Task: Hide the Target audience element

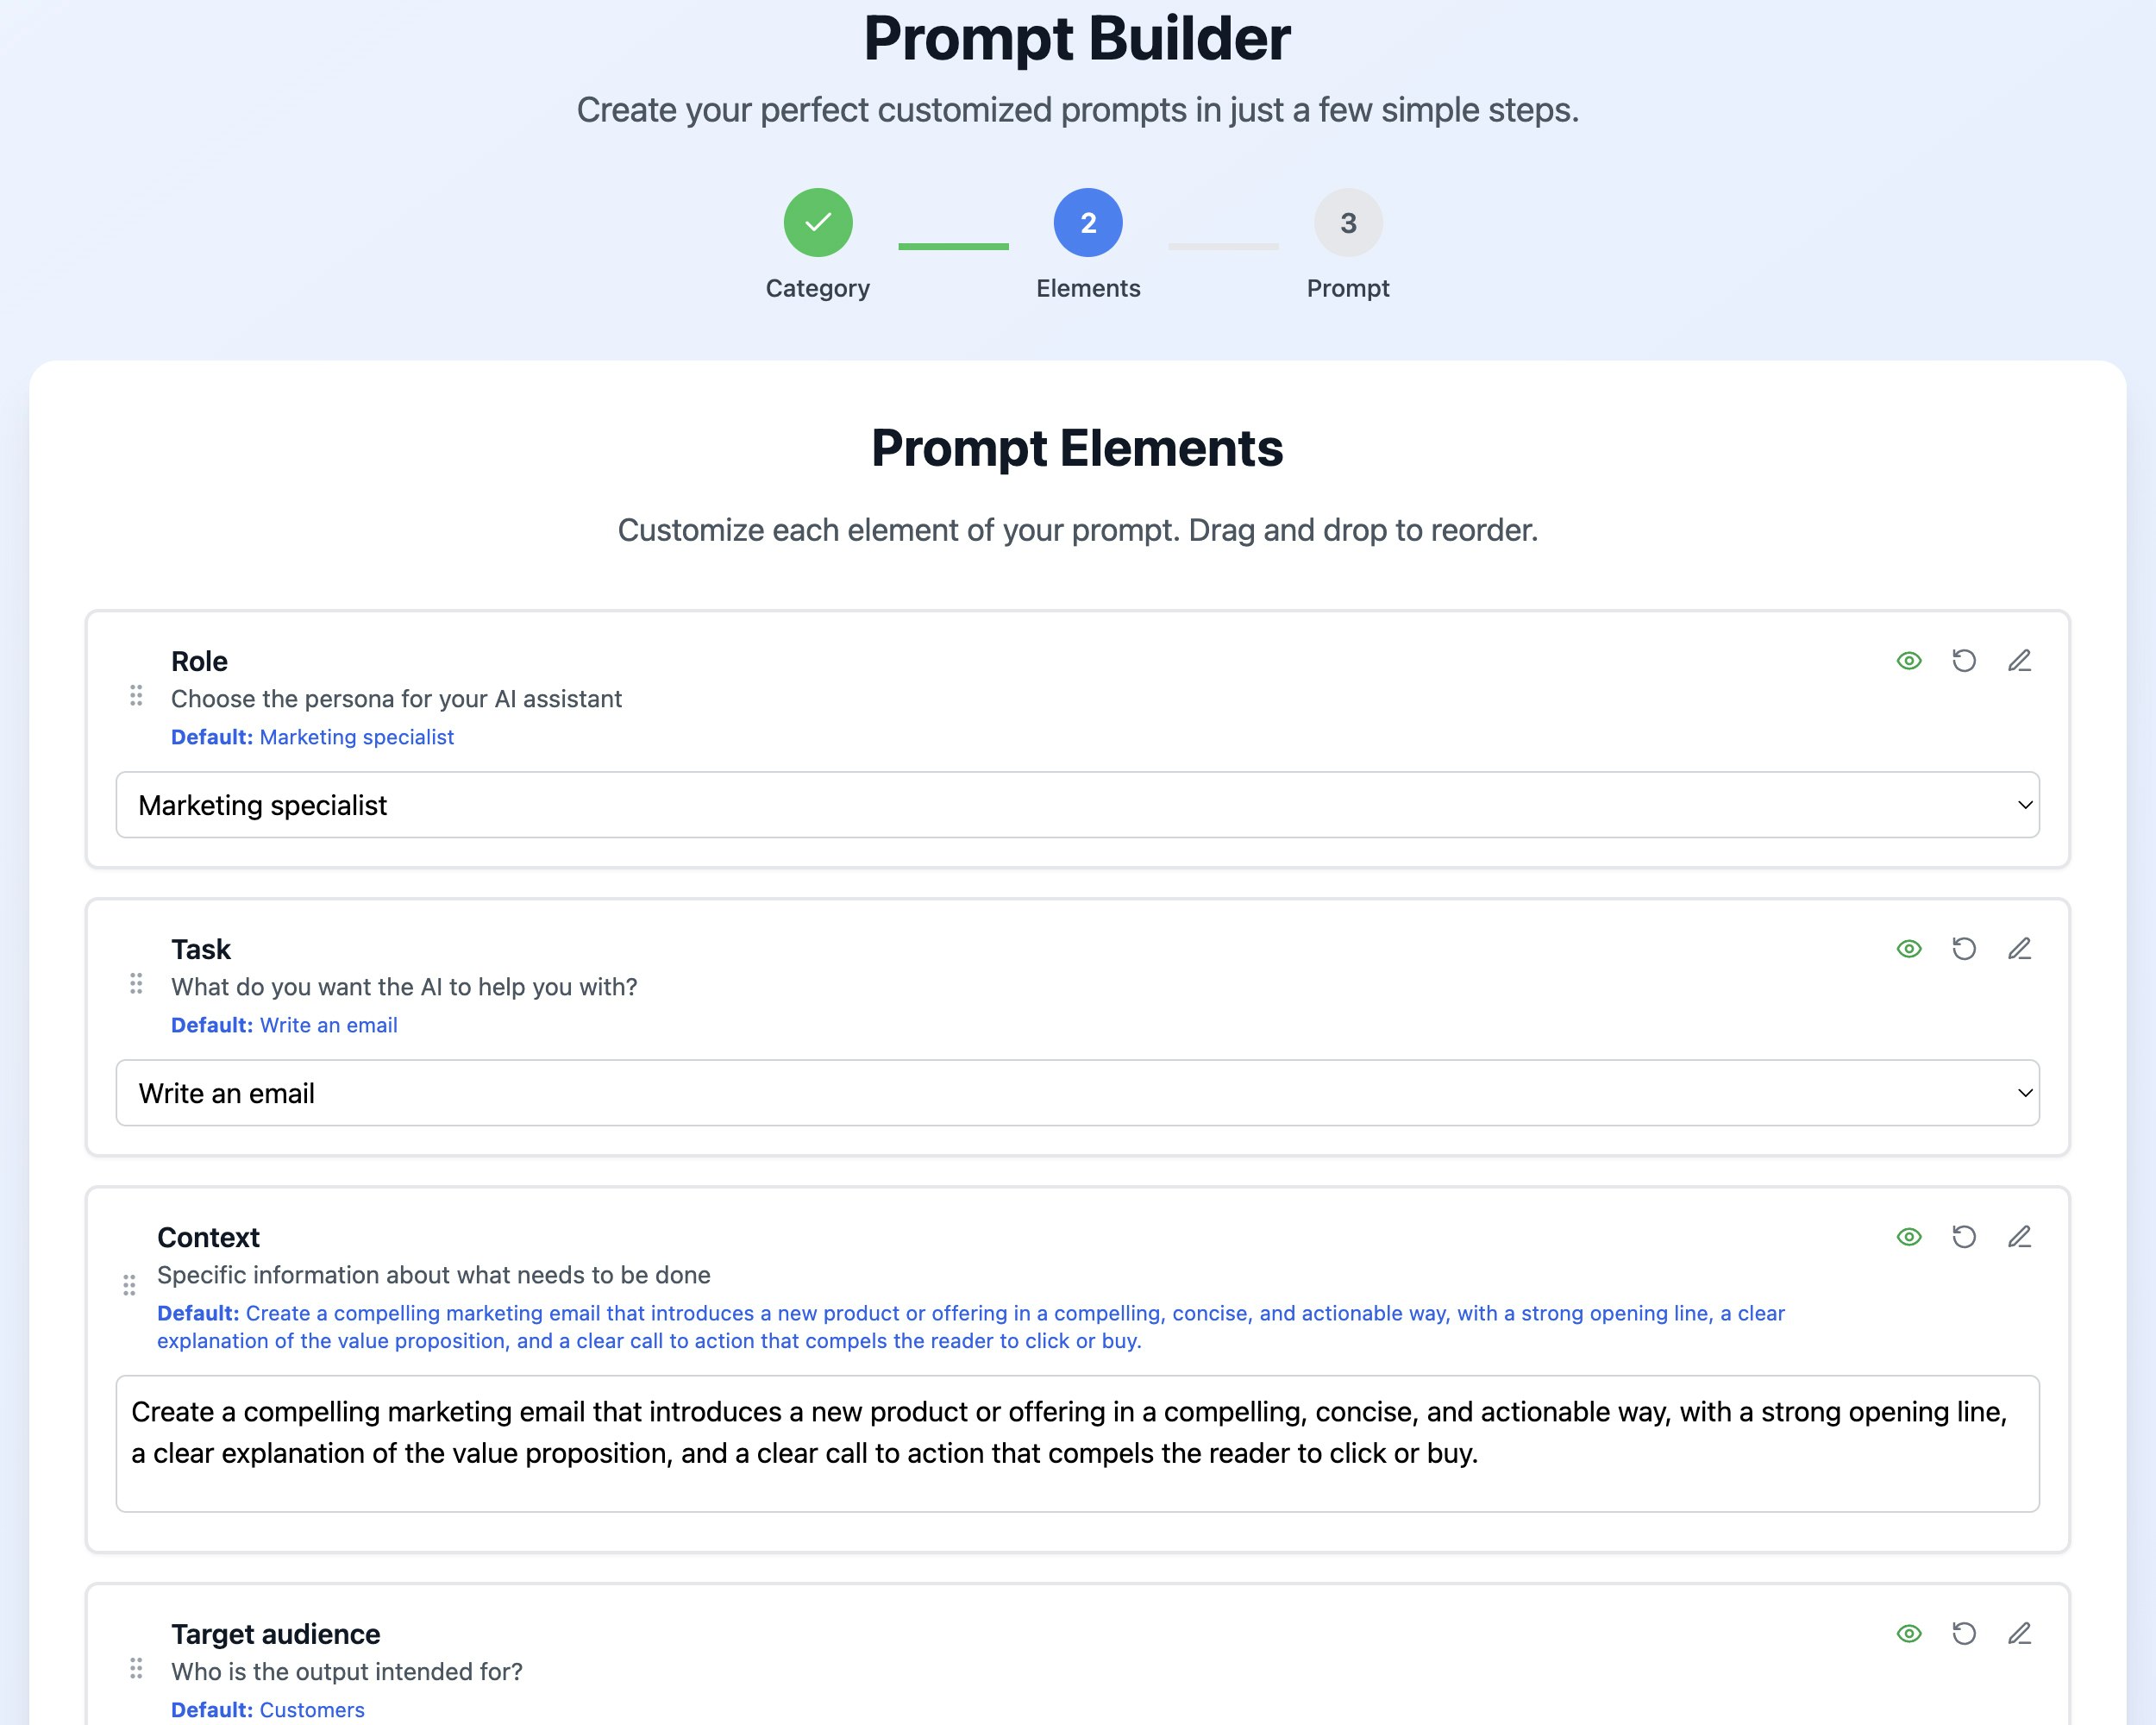Action: (1907, 1632)
